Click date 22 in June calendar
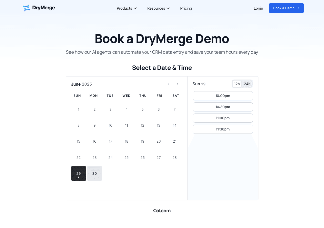Viewport: 324px width, 228px height. 78,158
